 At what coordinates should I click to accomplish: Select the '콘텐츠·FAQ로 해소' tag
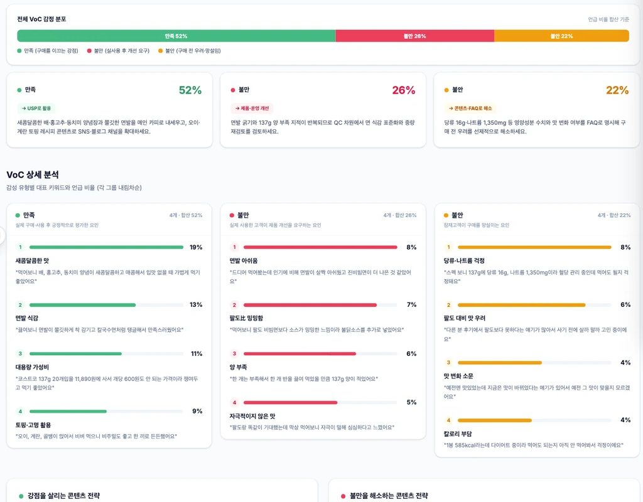click(470, 108)
